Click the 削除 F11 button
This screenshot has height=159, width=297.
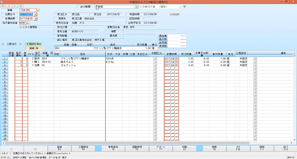point(262,148)
